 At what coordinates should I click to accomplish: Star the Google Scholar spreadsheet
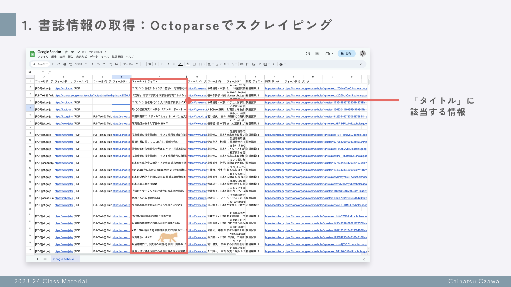click(x=66, y=52)
